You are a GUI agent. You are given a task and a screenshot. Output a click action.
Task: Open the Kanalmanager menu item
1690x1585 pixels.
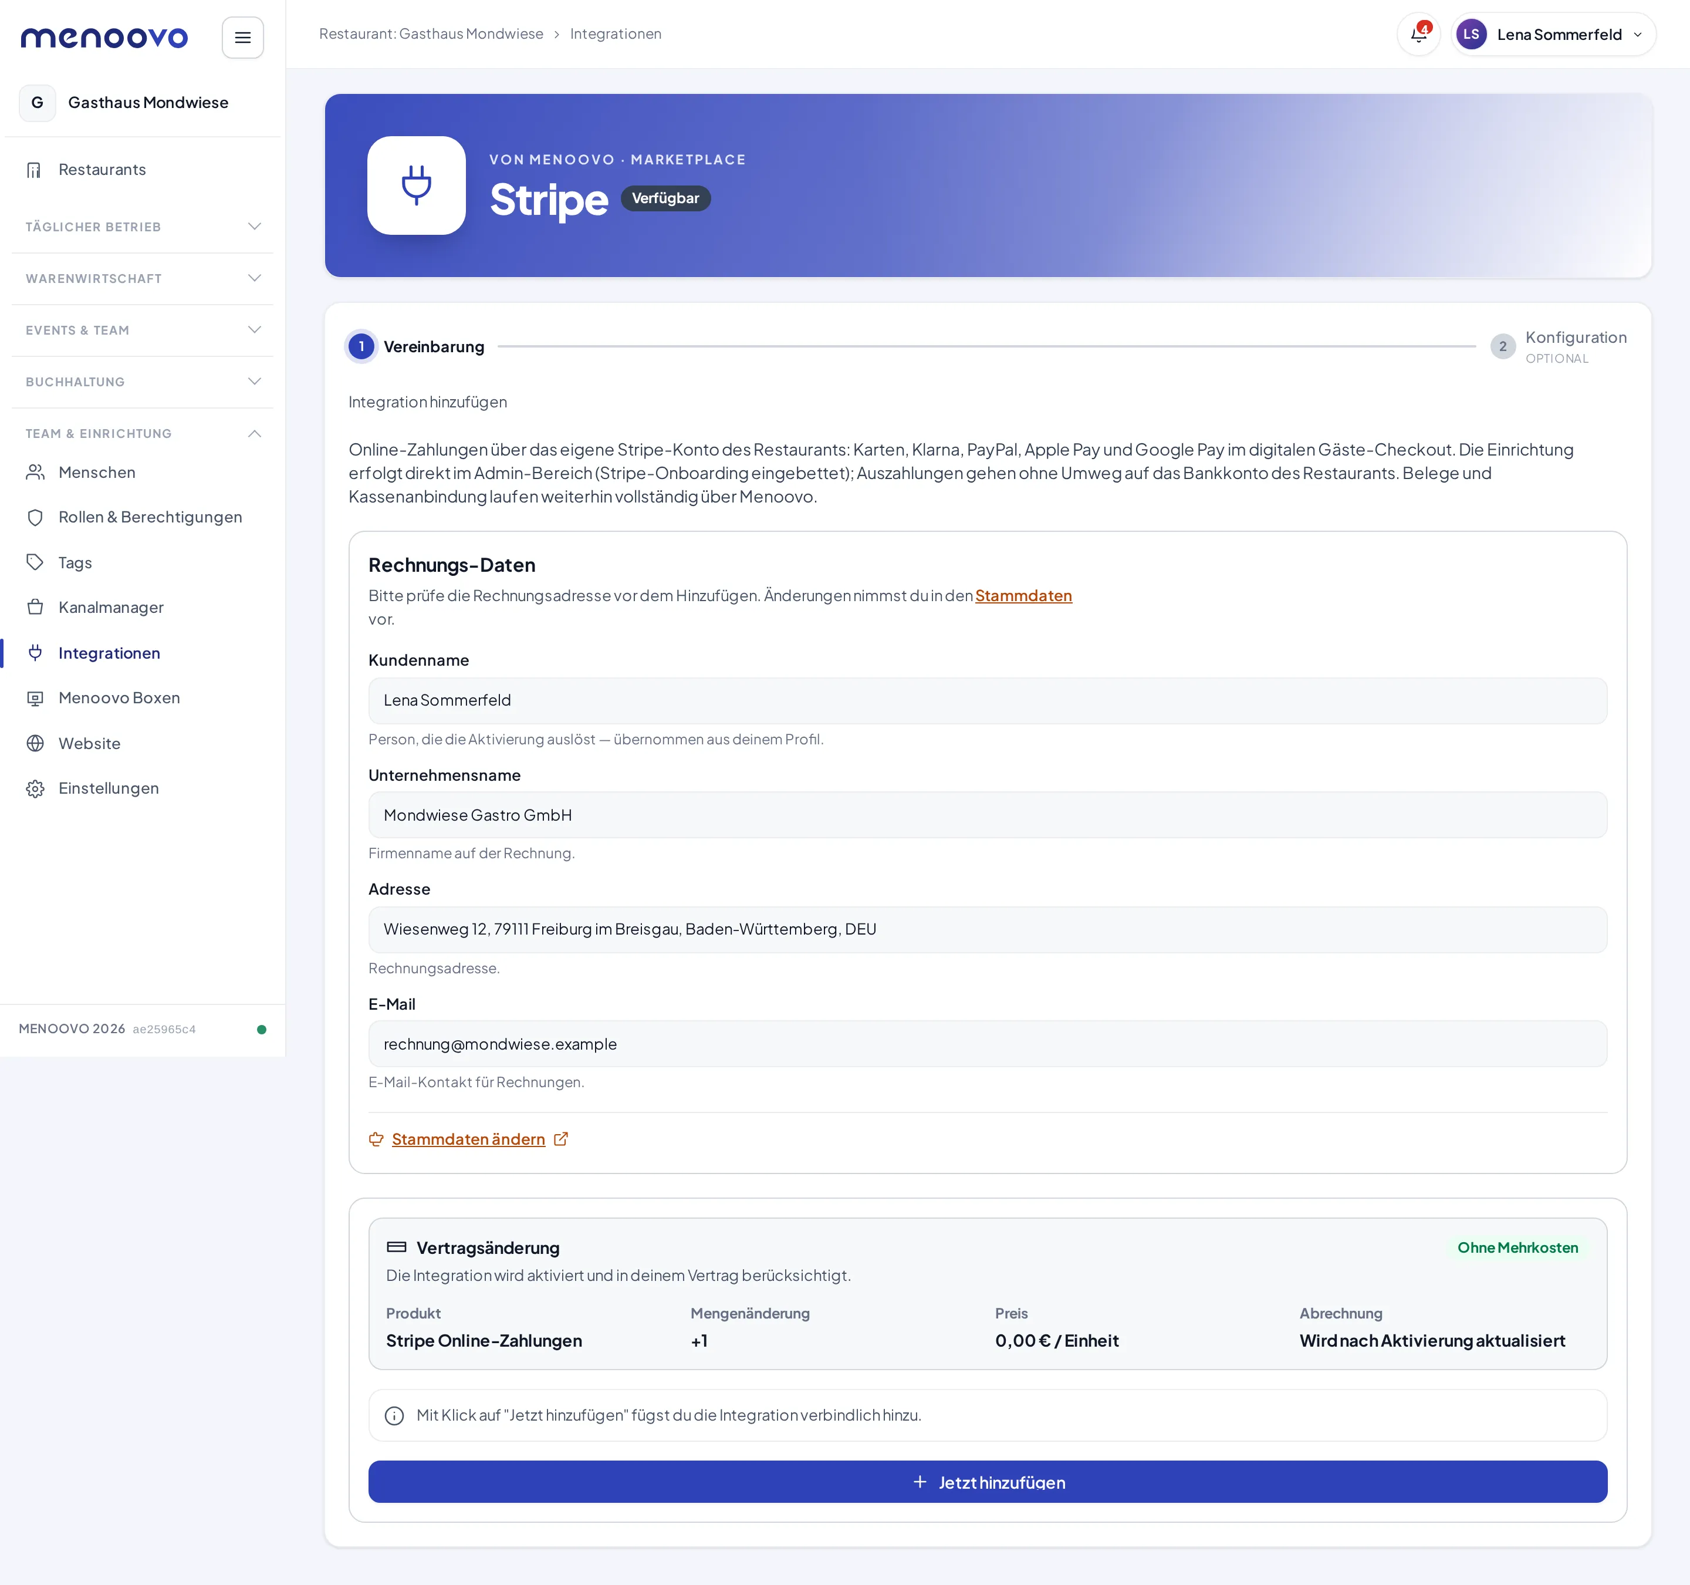pos(143,608)
